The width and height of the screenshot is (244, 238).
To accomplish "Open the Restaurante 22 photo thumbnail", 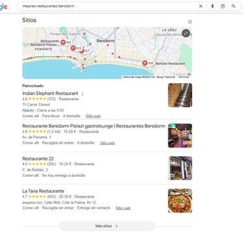I will click(180, 168).
